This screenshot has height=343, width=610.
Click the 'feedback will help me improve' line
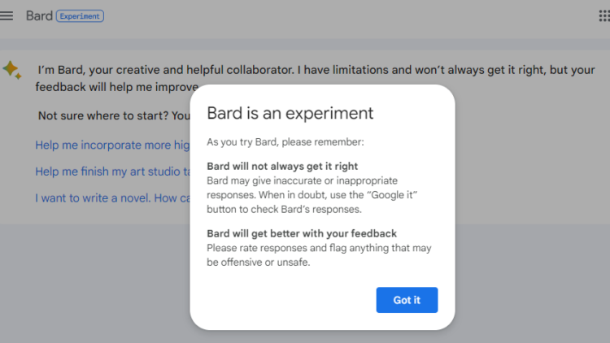point(116,87)
